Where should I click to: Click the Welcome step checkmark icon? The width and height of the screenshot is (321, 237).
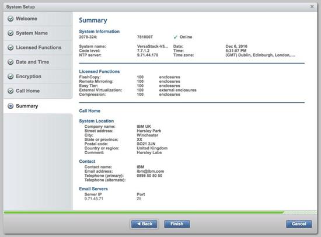[x=11, y=19]
